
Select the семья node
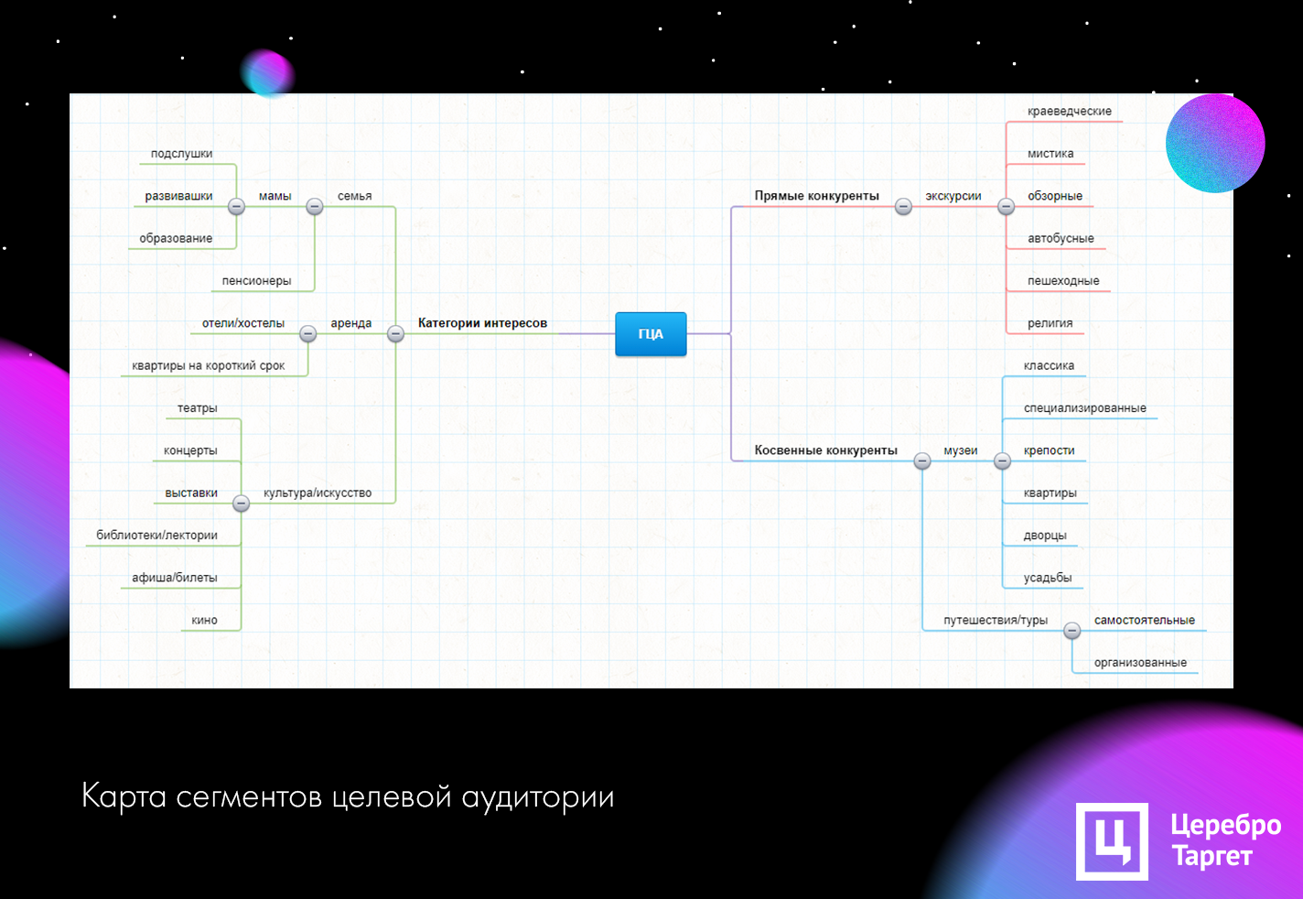tap(354, 196)
